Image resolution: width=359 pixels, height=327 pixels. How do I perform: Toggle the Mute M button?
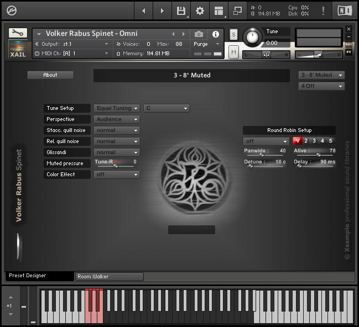[x=233, y=52]
